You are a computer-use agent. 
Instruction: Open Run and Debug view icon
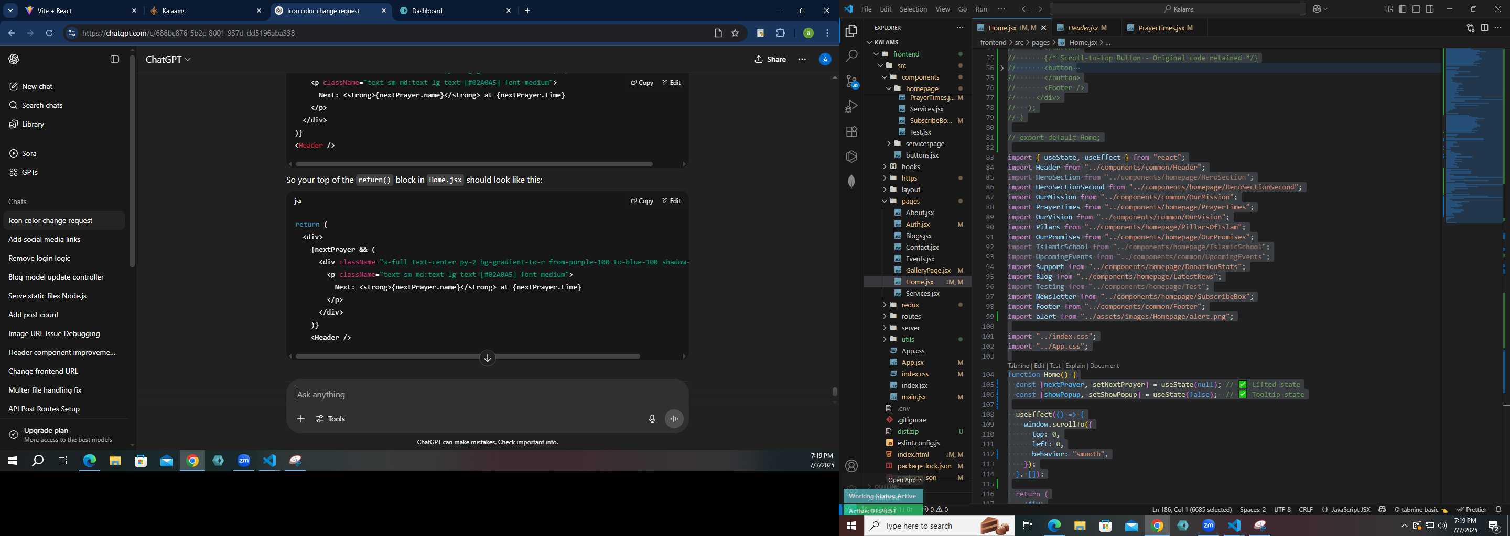coord(851,106)
